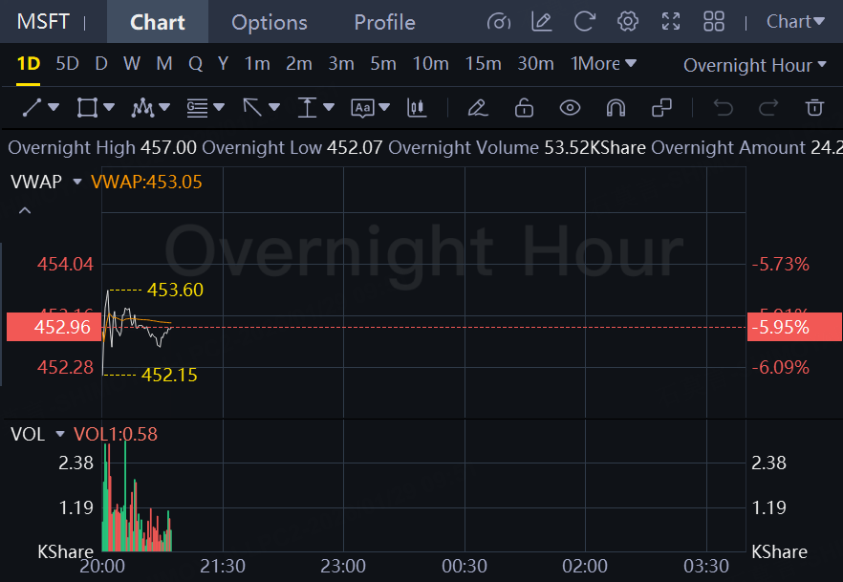This screenshot has height=582, width=843.
Task: Open chart settings gear
Action: 628,21
